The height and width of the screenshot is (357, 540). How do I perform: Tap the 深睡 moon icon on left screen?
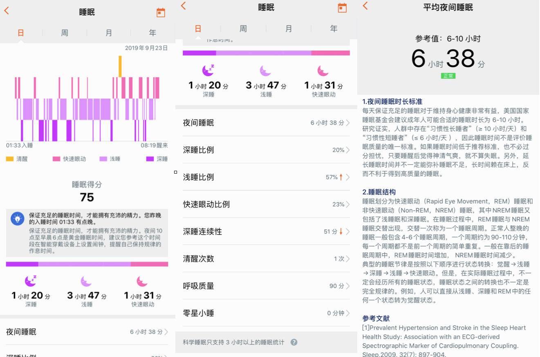tap(30, 281)
